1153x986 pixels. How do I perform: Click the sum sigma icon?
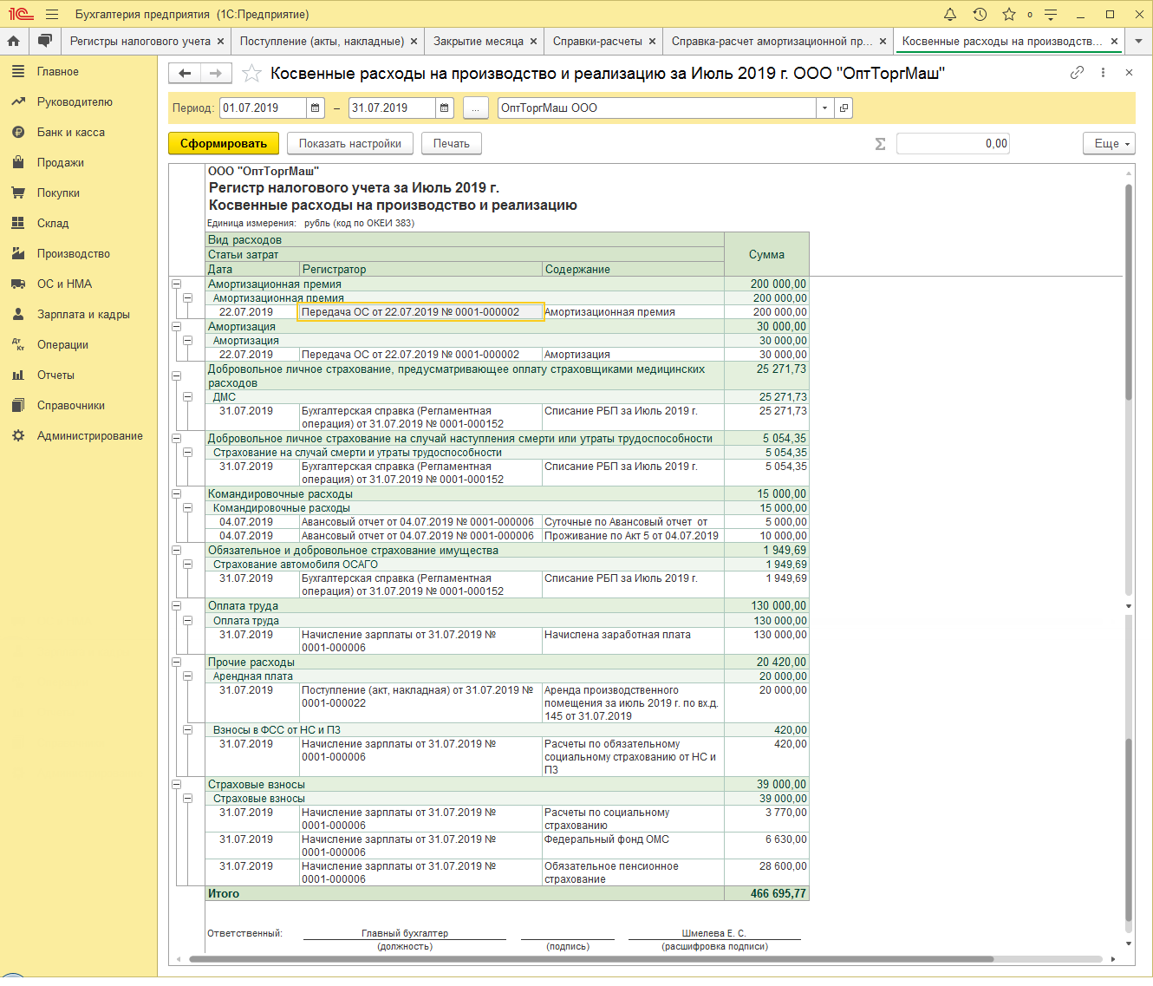(880, 144)
